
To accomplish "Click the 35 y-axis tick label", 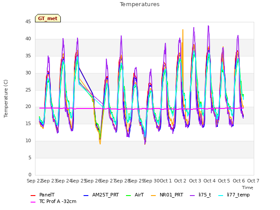I will [28, 56].
